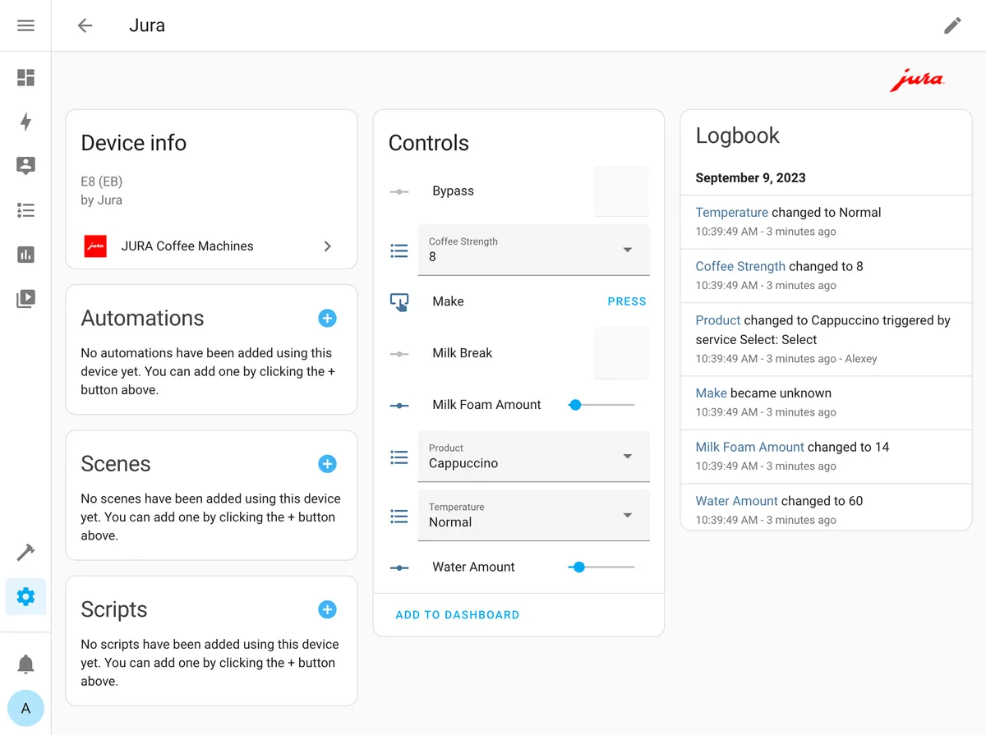The width and height of the screenshot is (986, 735).
Task: Open the person card sidebar icon
Action: tap(25, 166)
